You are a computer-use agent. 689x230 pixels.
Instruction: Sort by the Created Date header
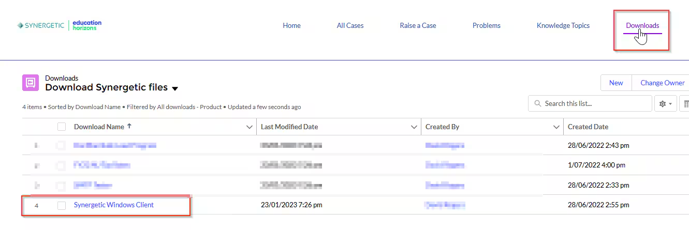tap(588, 127)
